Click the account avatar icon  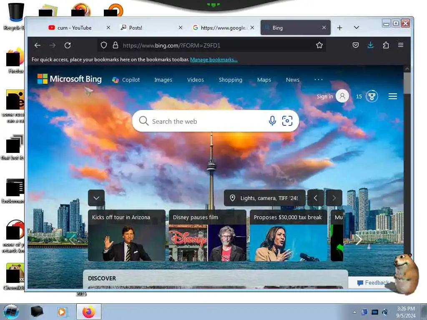(342, 96)
